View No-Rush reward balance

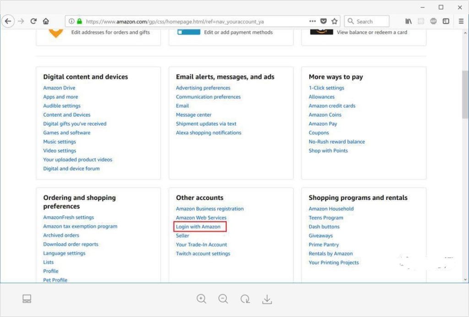pyautogui.click(x=337, y=142)
